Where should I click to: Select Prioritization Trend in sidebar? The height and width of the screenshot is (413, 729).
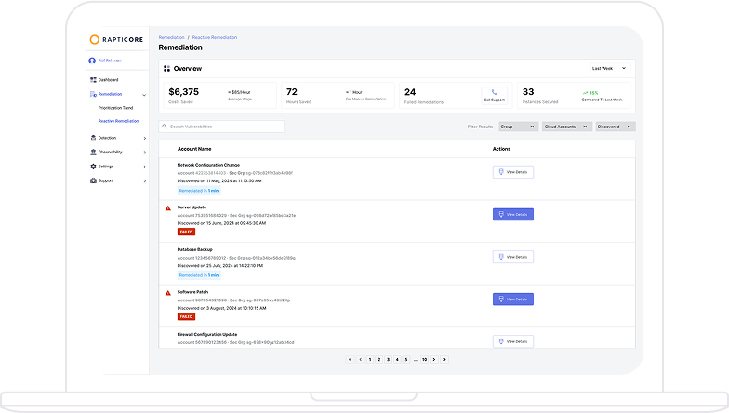point(116,108)
